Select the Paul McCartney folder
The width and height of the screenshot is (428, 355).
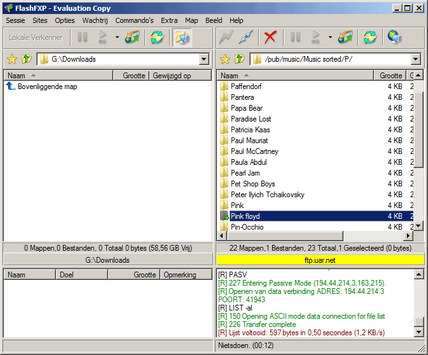254,151
